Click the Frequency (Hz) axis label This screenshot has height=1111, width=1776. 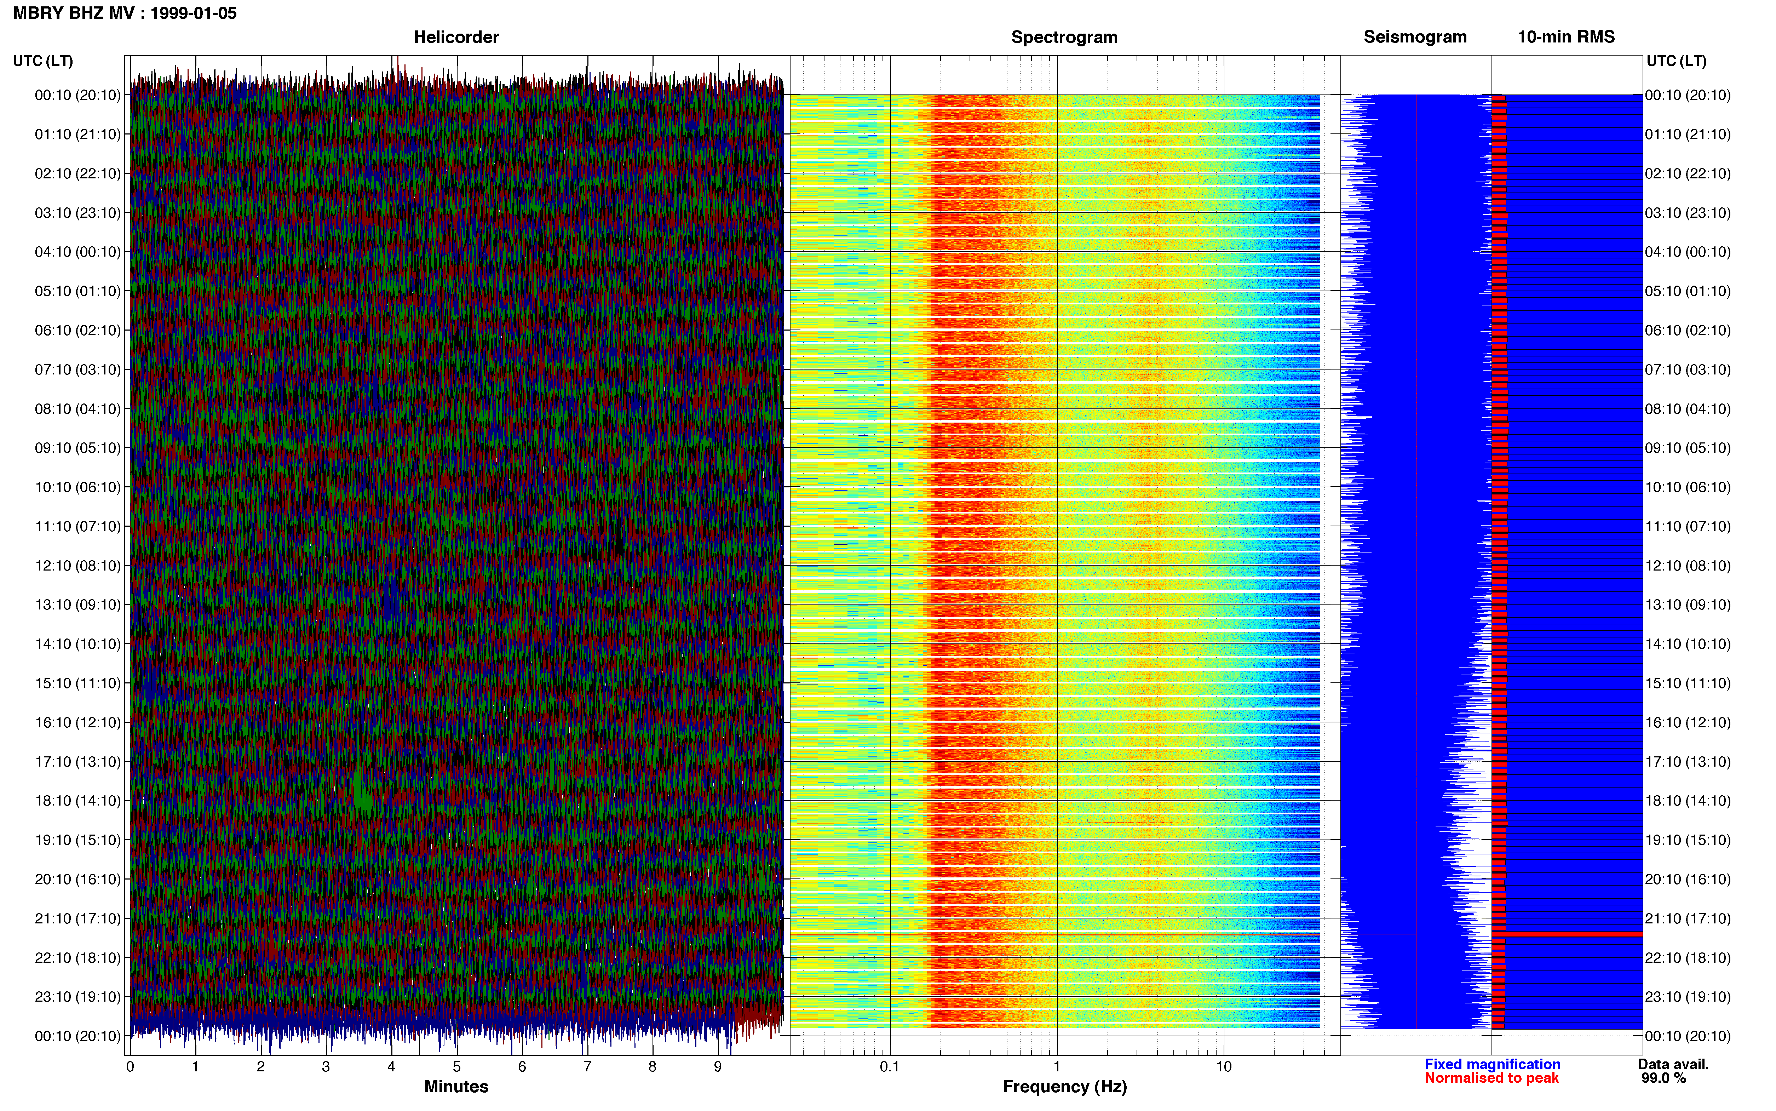click(x=1064, y=1087)
